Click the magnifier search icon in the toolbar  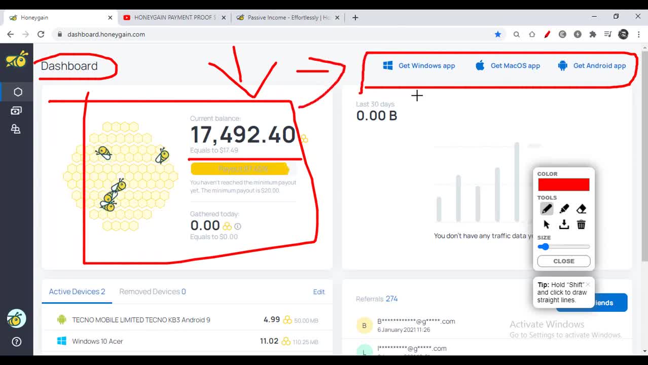517,34
